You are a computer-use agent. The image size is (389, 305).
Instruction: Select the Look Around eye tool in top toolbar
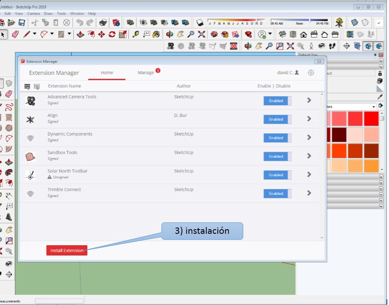pos(322,46)
